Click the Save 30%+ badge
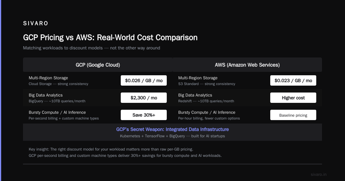Viewport: 345px width, 181px height. point(144,115)
